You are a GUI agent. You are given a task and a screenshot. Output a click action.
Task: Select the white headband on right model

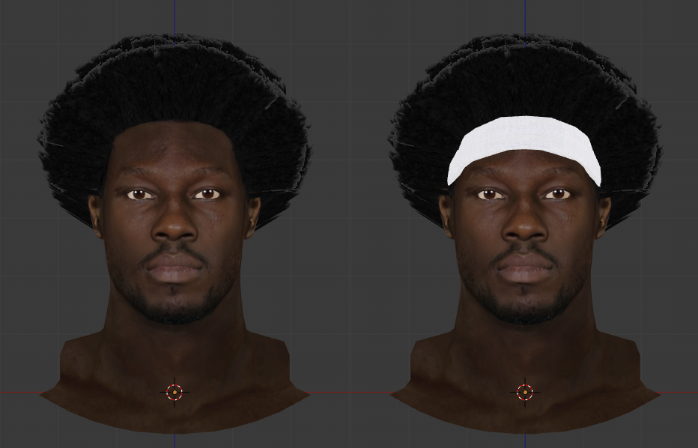524,139
